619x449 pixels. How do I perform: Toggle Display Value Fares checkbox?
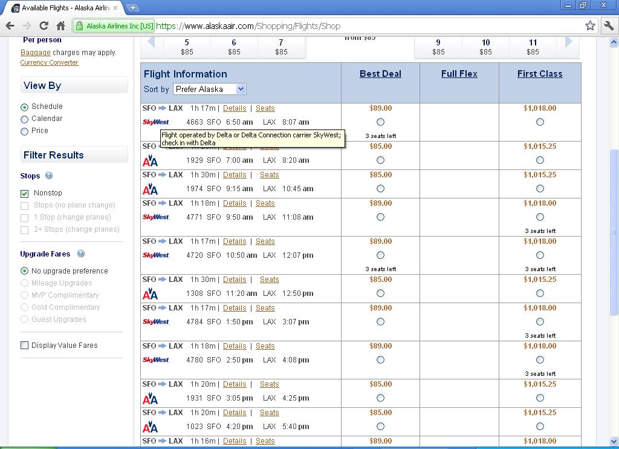pos(24,345)
